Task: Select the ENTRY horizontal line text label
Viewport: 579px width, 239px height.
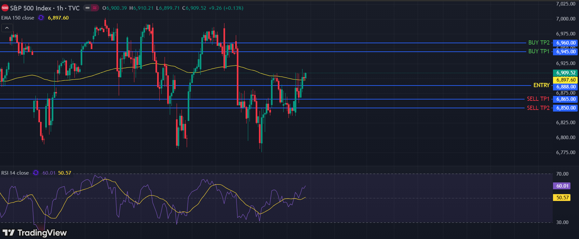Action: [x=541, y=85]
